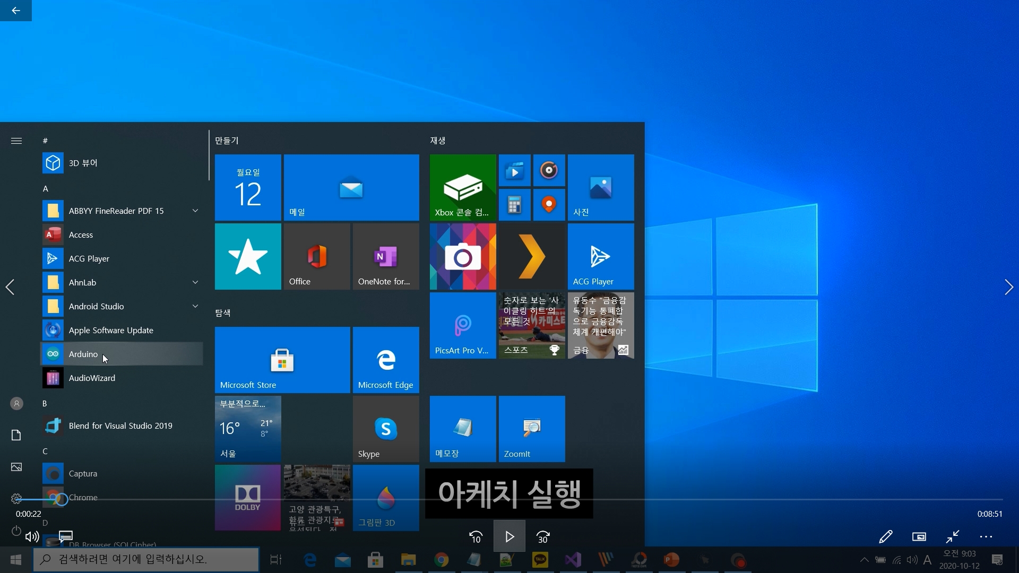
Task: Jump to letter A section header
Action: 46,188
